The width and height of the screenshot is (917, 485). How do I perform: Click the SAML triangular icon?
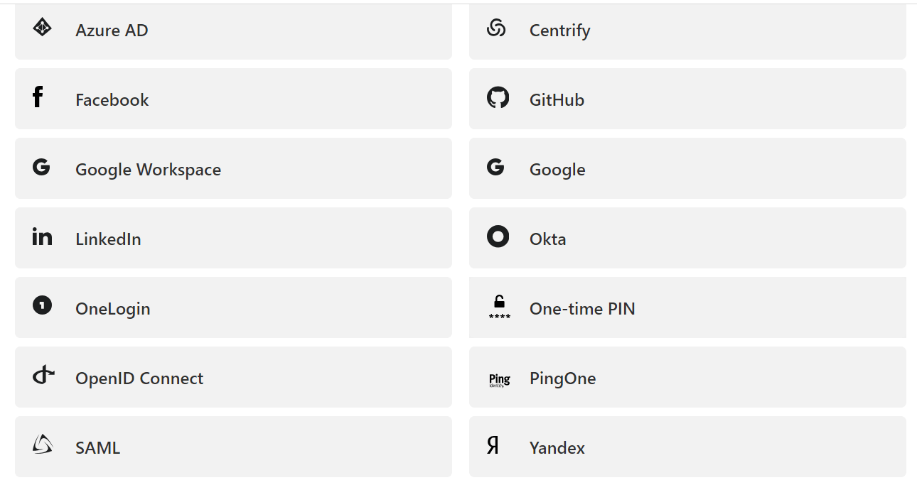(x=43, y=445)
